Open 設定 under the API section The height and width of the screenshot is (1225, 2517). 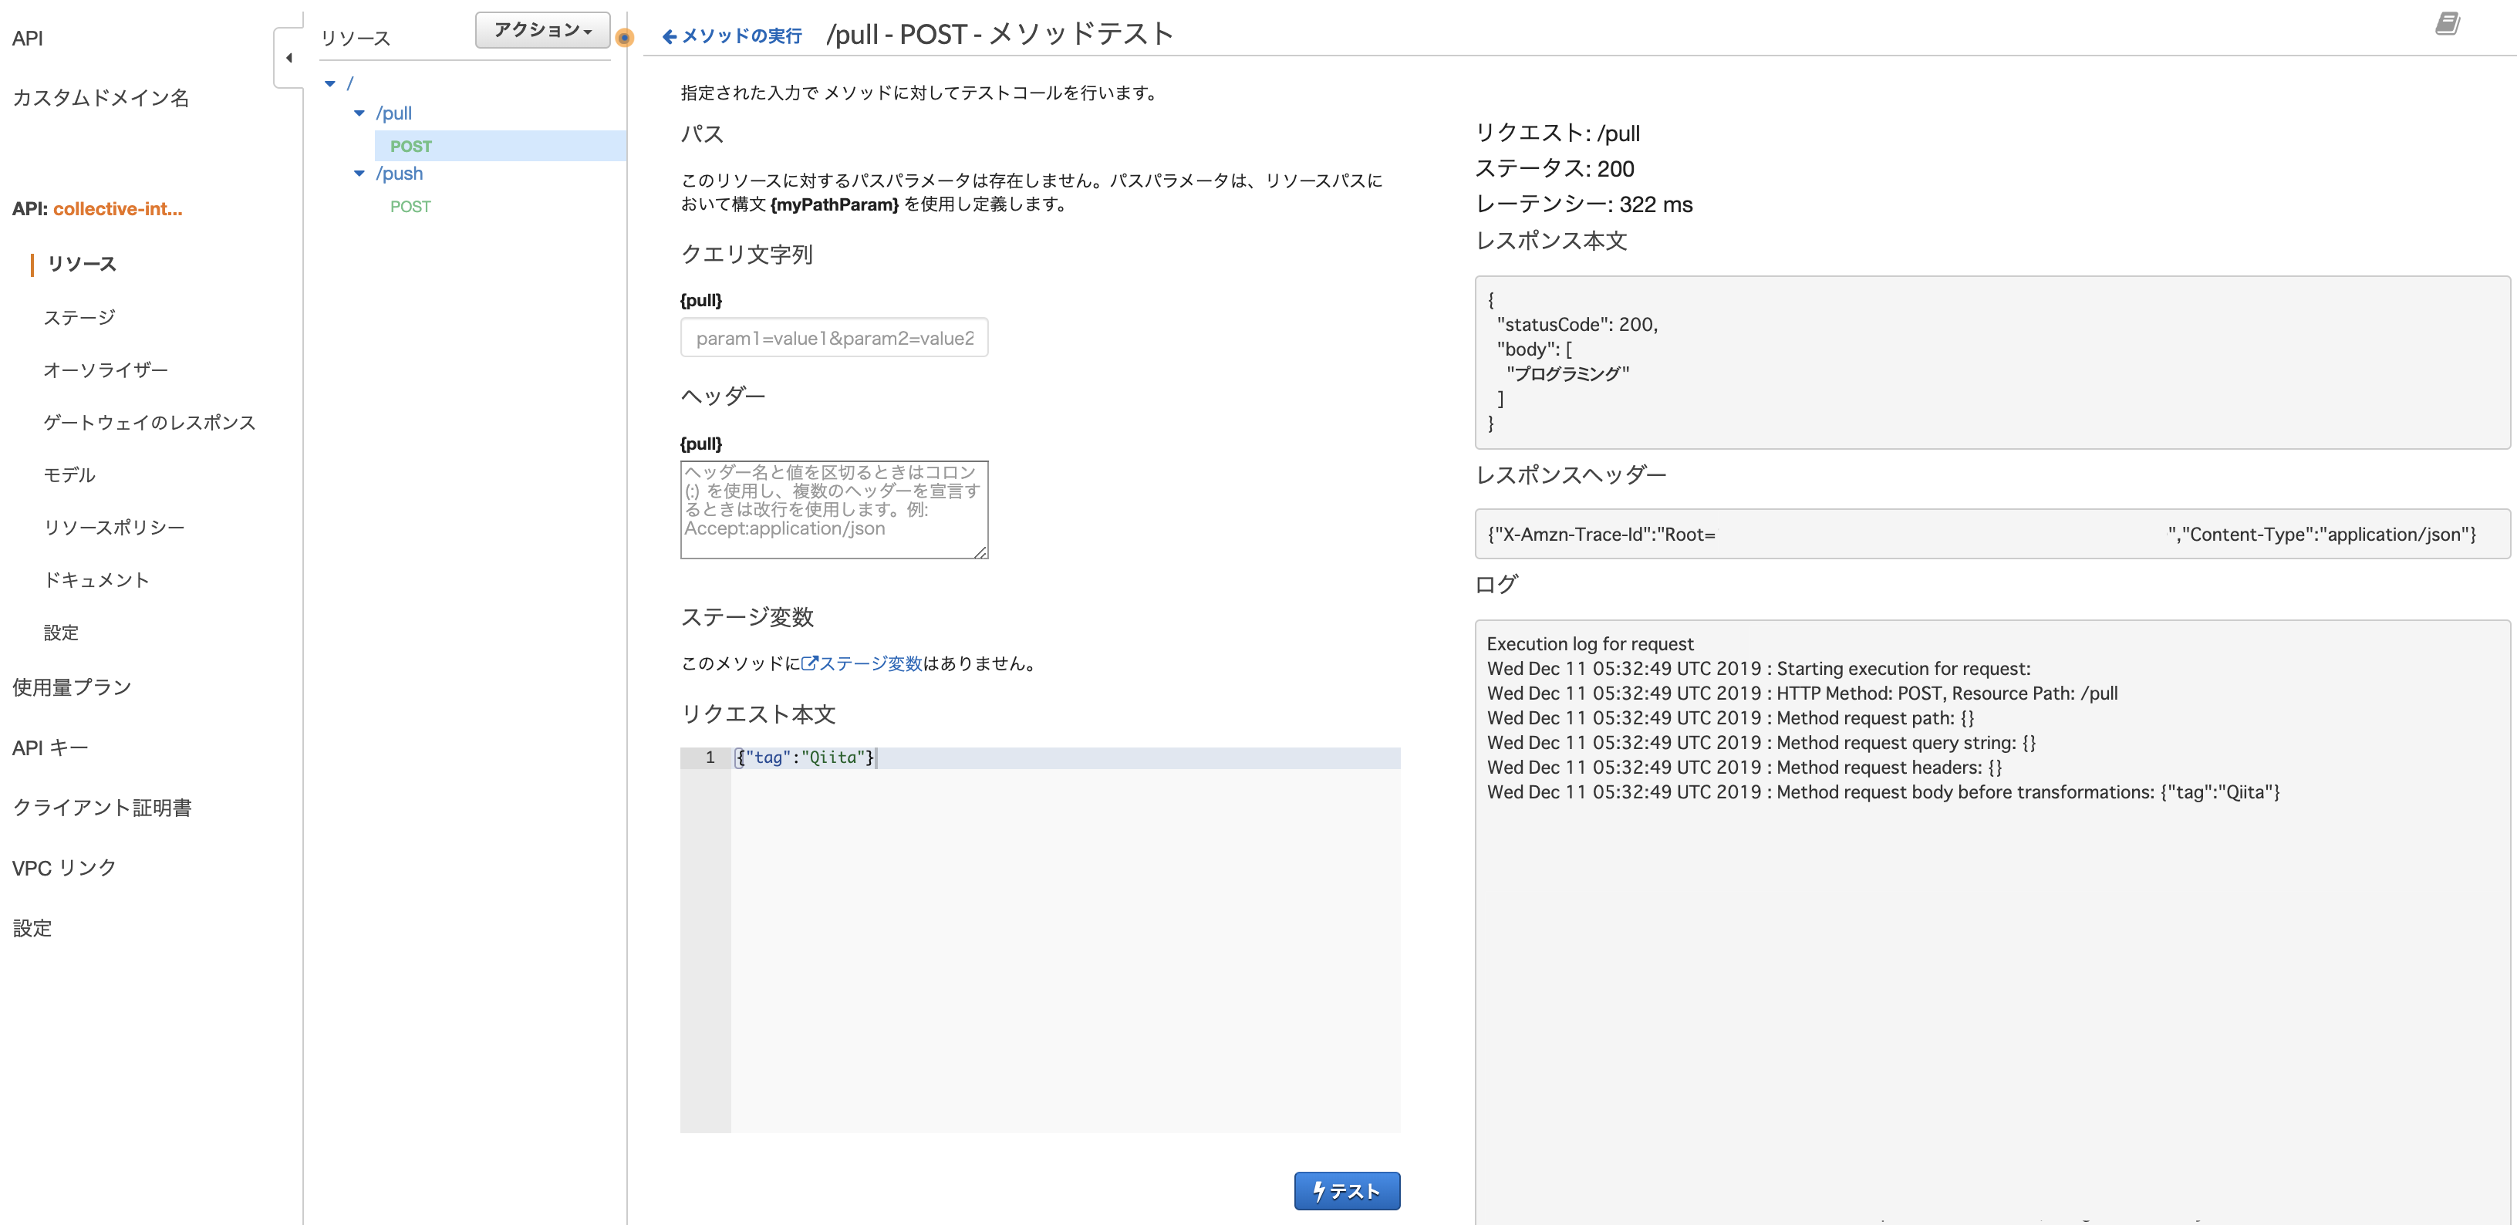pyautogui.click(x=61, y=633)
